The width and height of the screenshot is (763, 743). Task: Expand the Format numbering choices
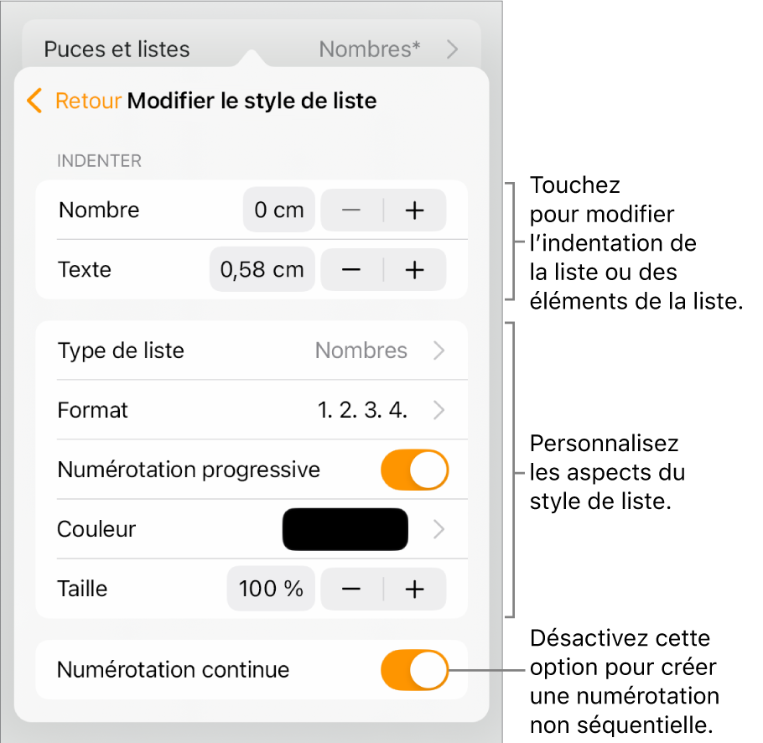[439, 410]
